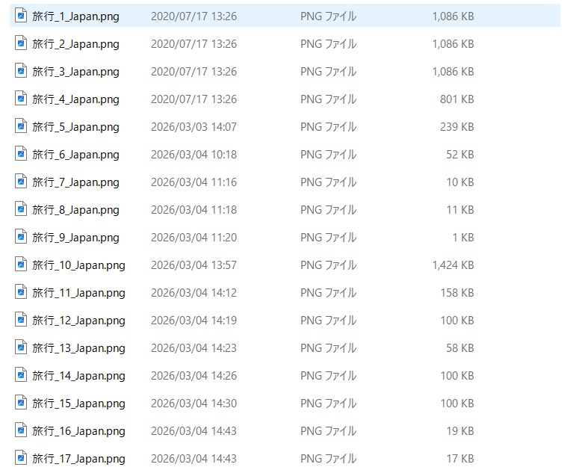Screen dimensions: 588x476
Task: Click the PNG icon of 旅行_16_Japan.png
Action: pyautogui.click(x=21, y=430)
